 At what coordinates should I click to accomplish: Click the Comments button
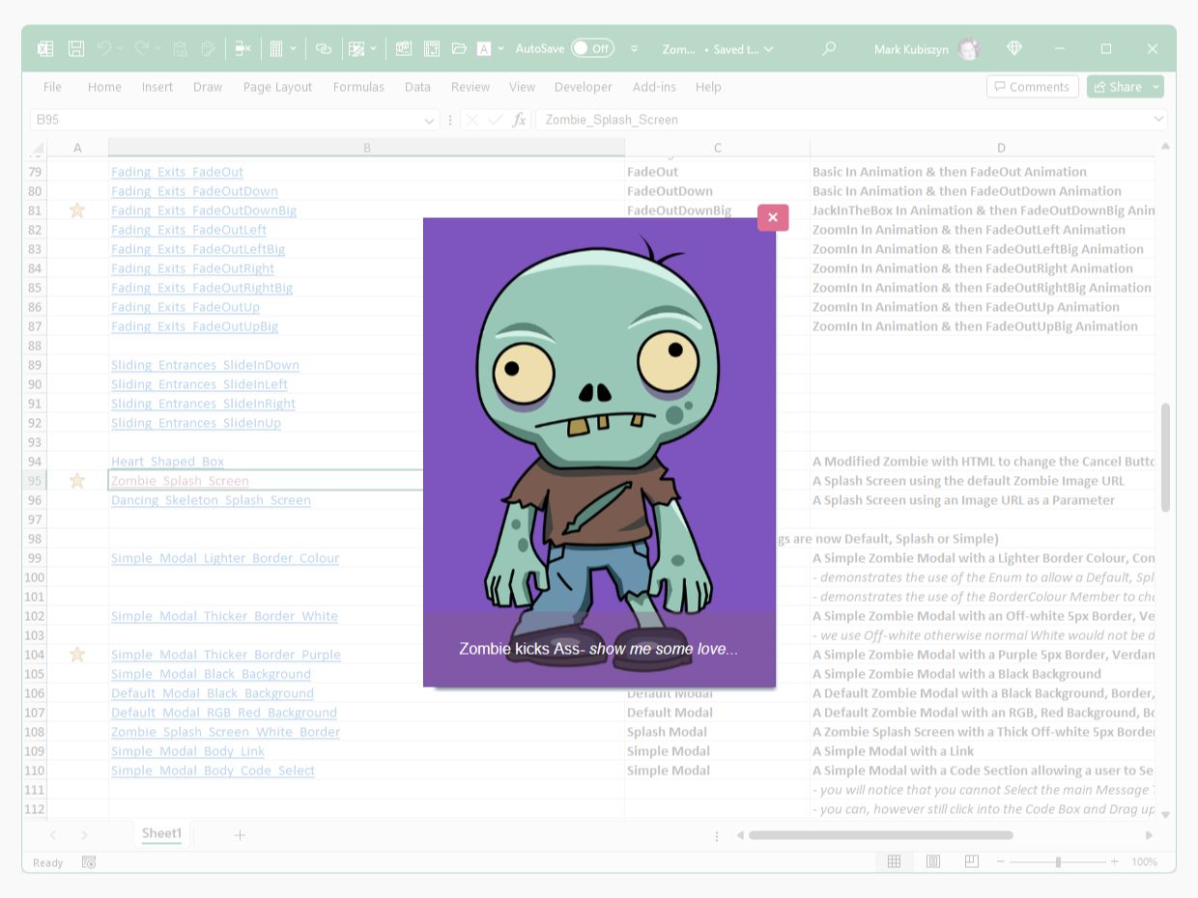tap(1032, 87)
